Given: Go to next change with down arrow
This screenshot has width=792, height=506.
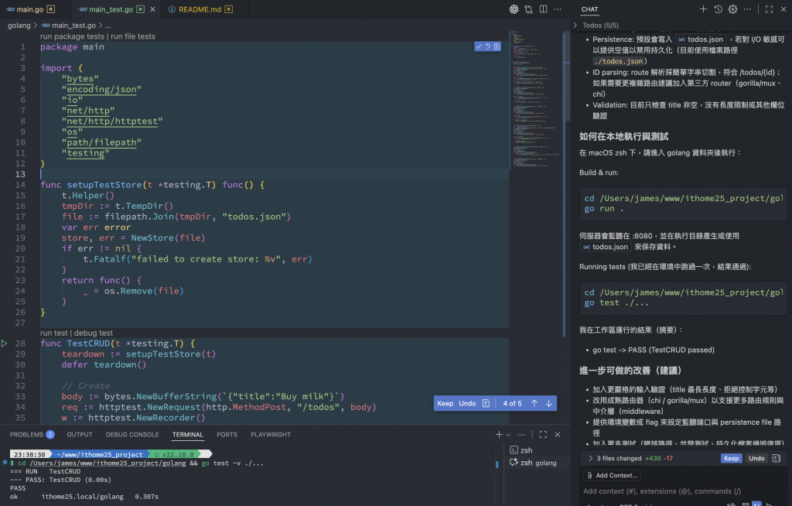Looking at the screenshot, I should (548, 403).
